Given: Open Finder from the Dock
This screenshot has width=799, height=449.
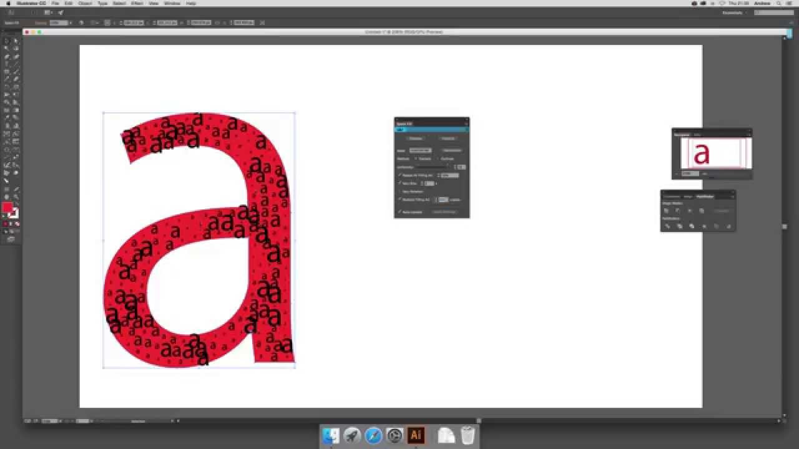Looking at the screenshot, I should (x=331, y=435).
